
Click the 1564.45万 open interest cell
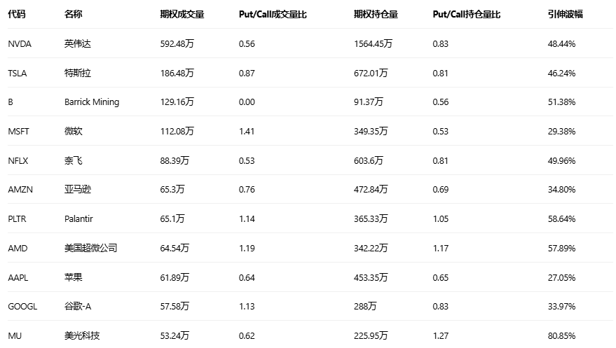point(374,43)
